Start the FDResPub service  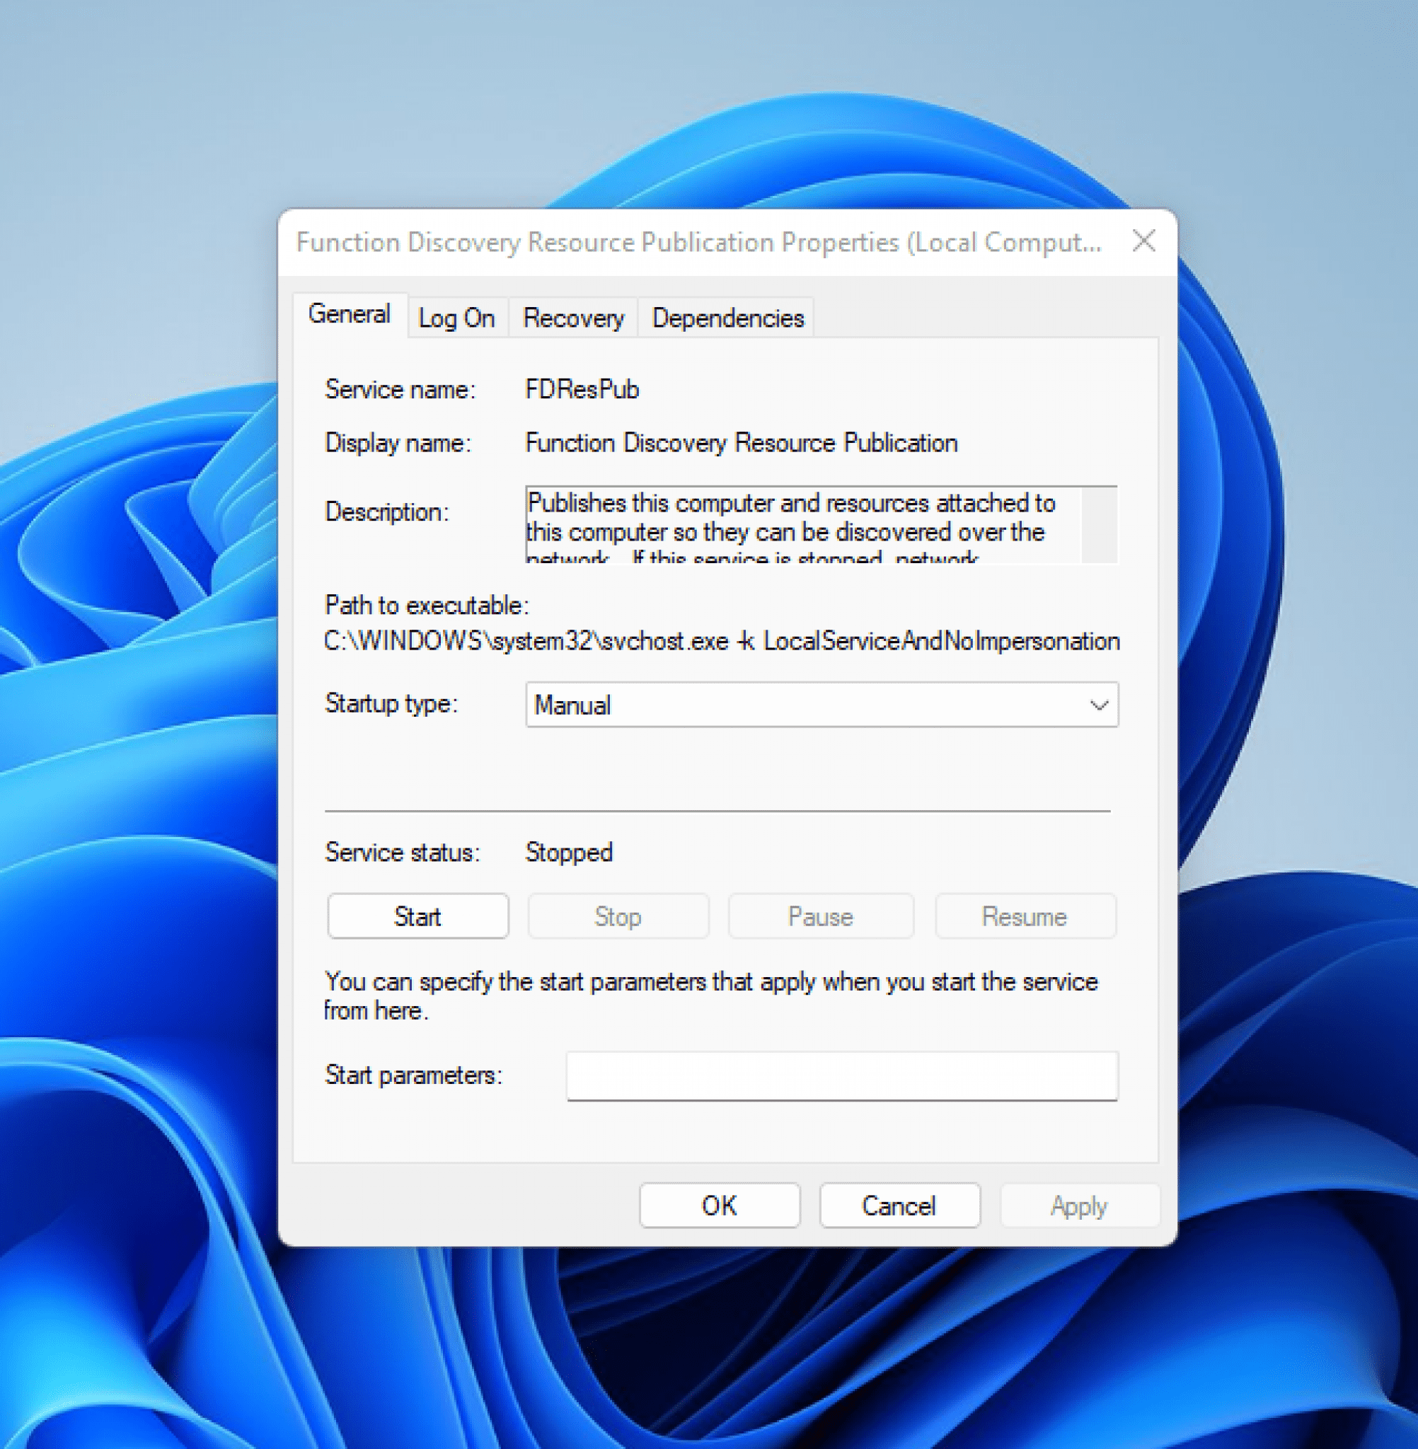click(x=417, y=917)
